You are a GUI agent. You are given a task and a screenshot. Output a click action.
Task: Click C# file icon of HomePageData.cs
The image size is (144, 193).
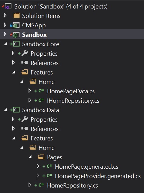(x=41, y=91)
